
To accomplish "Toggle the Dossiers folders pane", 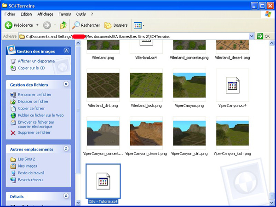I will pyautogui.click(x=116, y=25).
